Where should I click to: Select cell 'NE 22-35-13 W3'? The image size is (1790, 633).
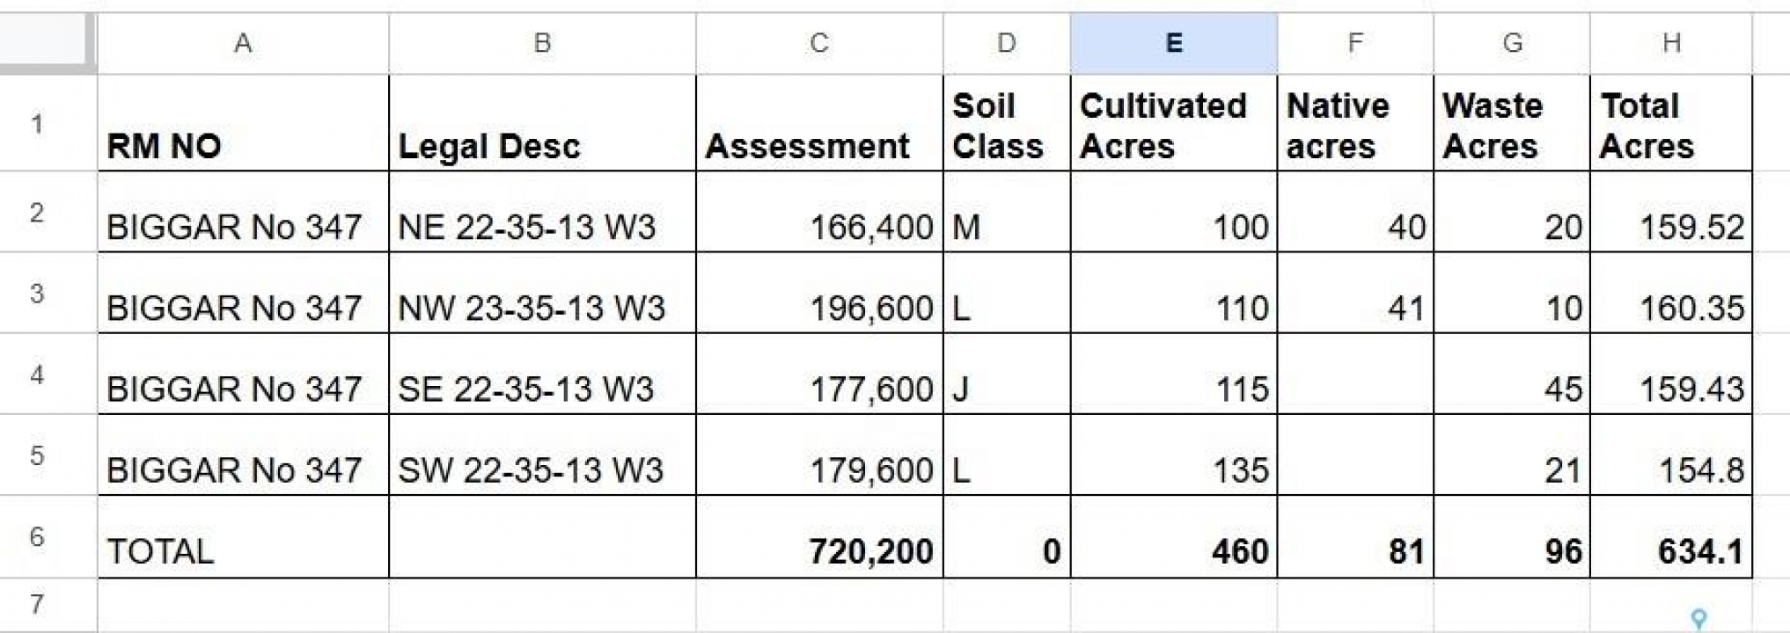coord(542,212)
